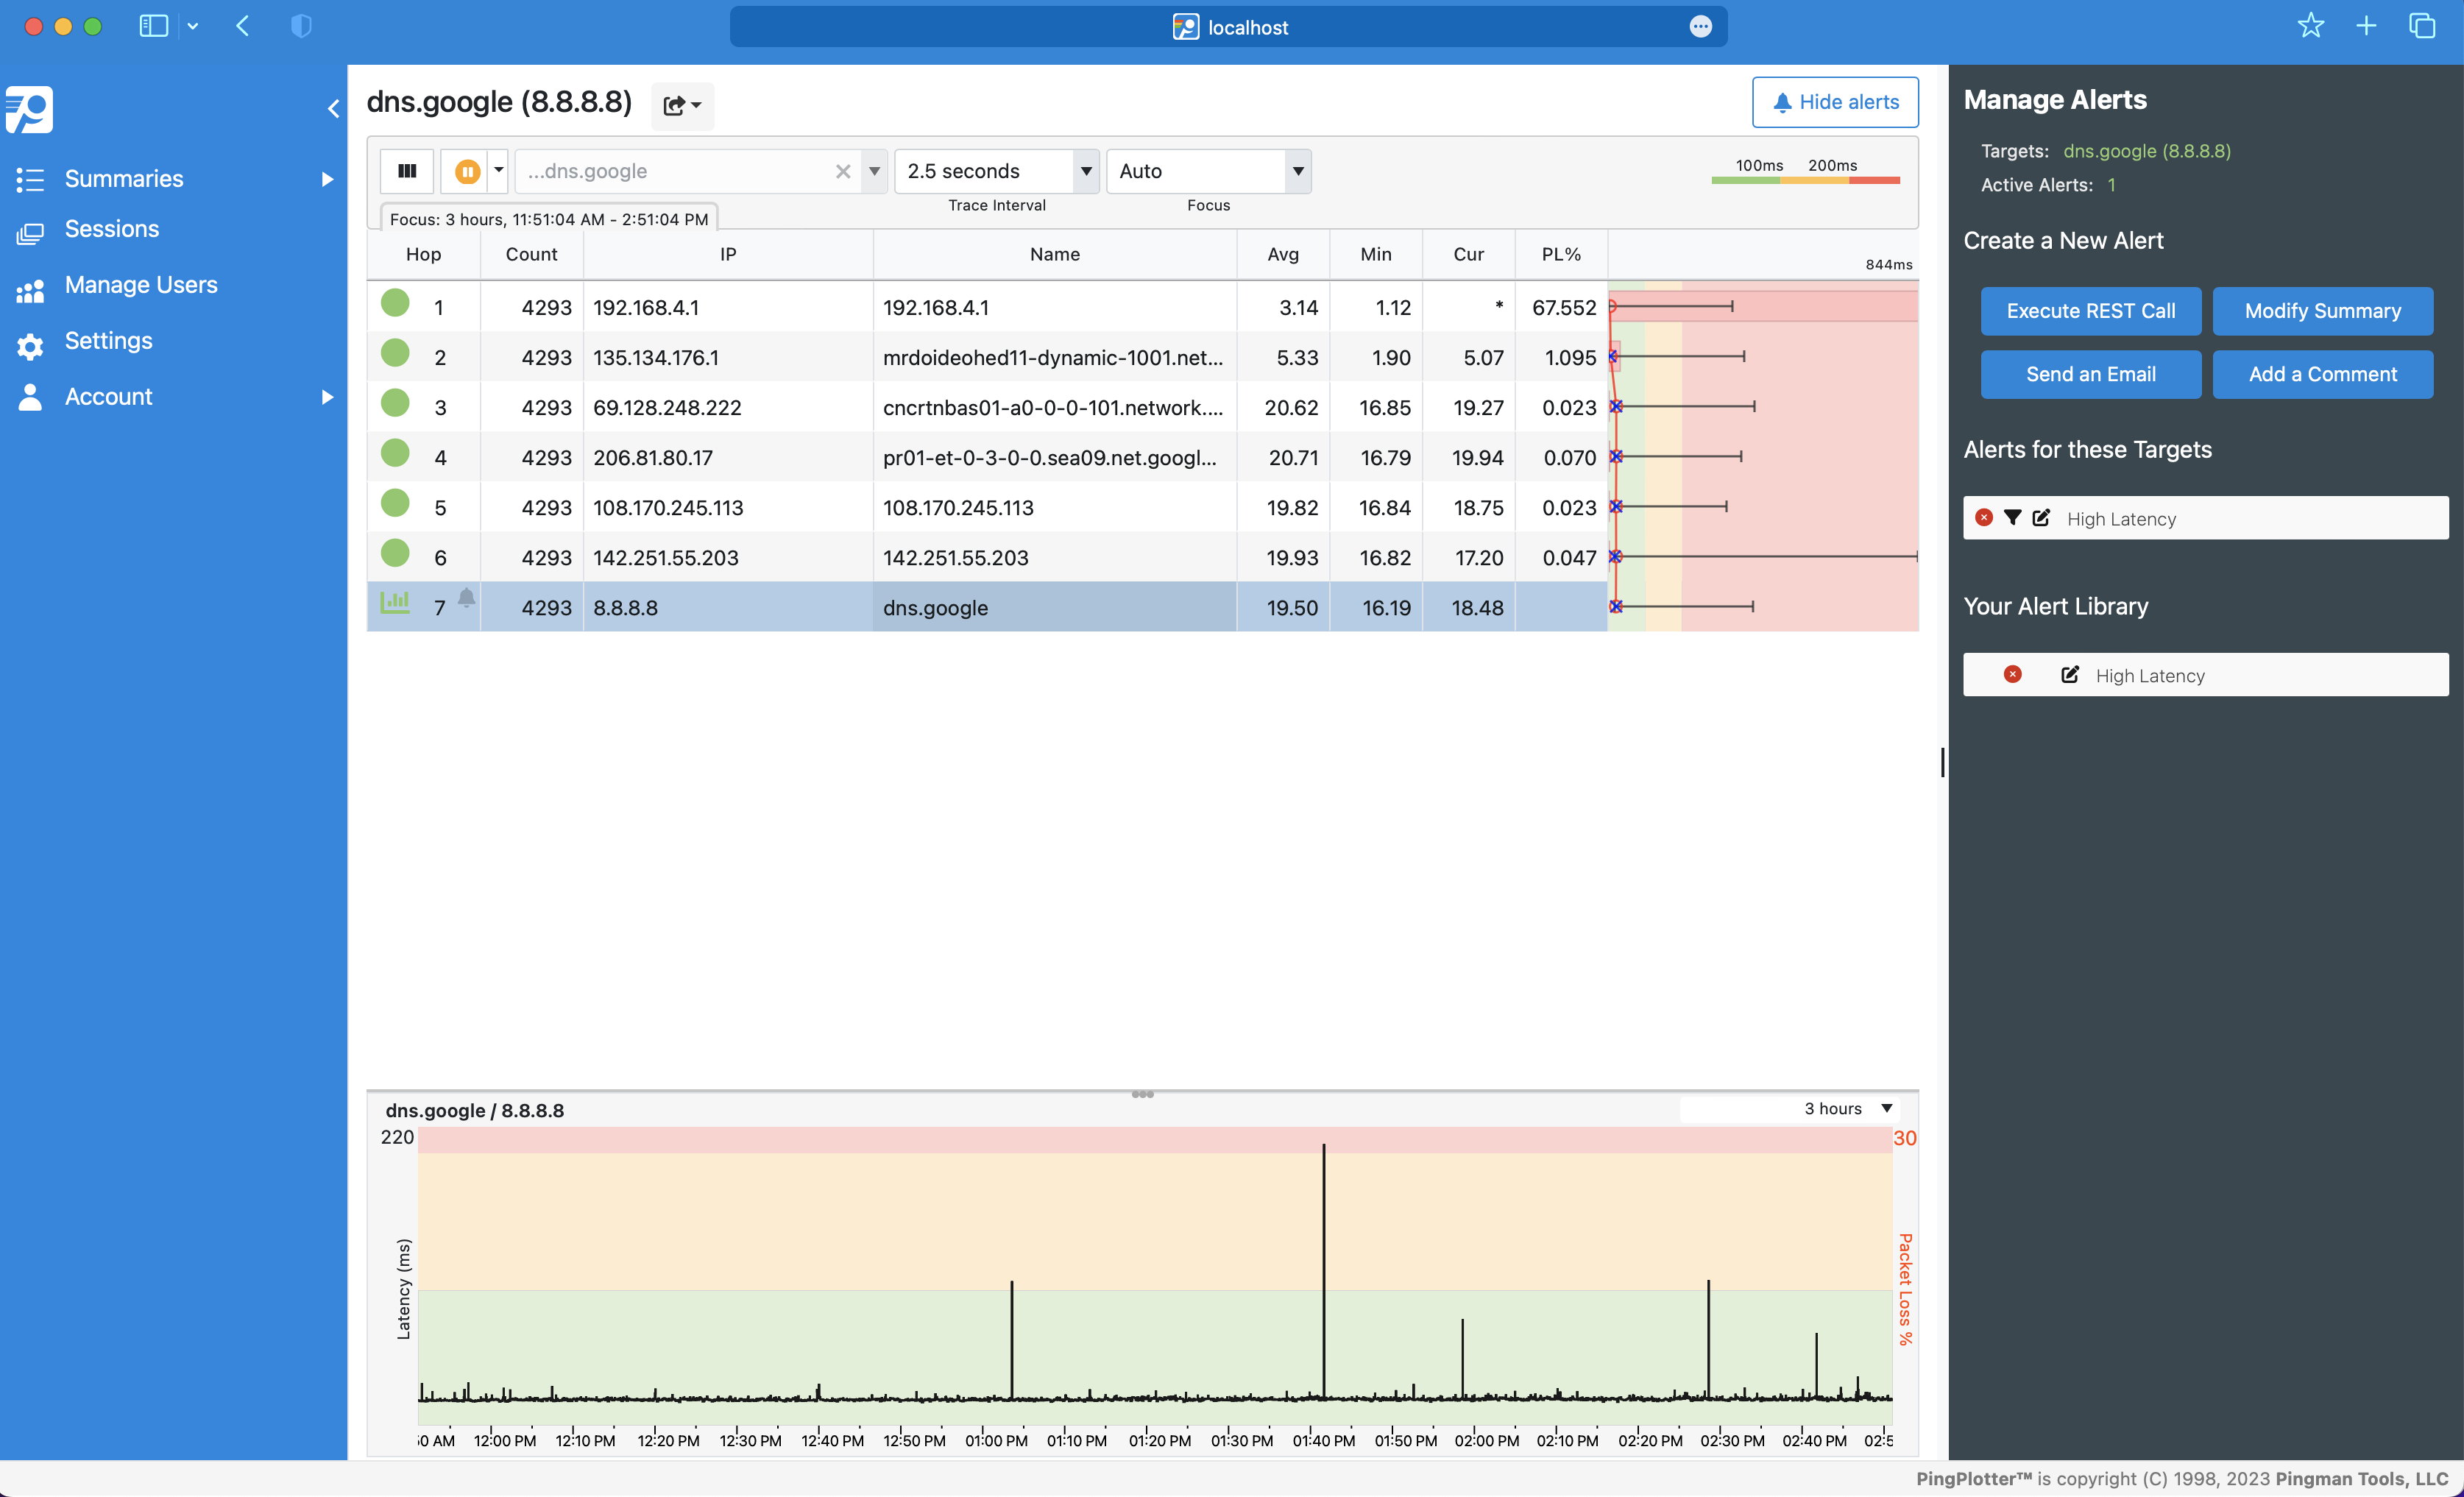Click the Execute REST Call button
The width and height of the screenshot is (2464, 1497).
coord(2090,311)
